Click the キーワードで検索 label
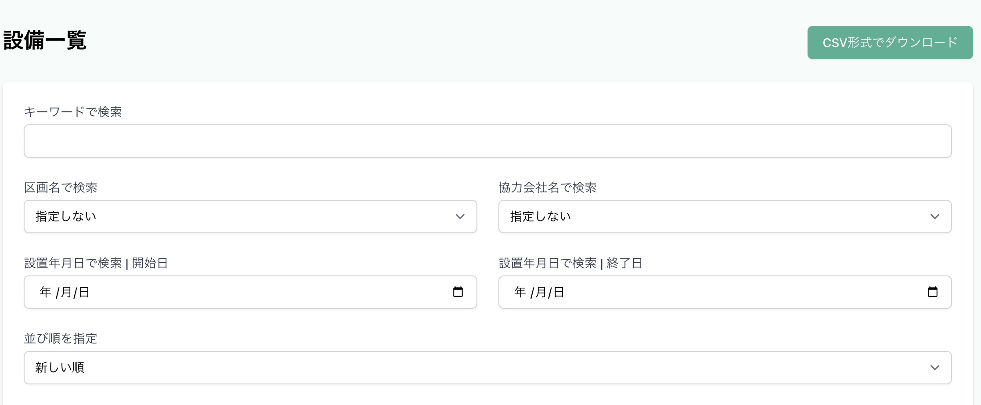Viewport: 981px width, 405px height. tap(73, 112)
